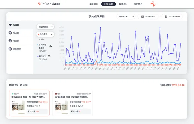
Task: Click the 101,000 average value
Action: pyautogui.click(x=43, y=51)
